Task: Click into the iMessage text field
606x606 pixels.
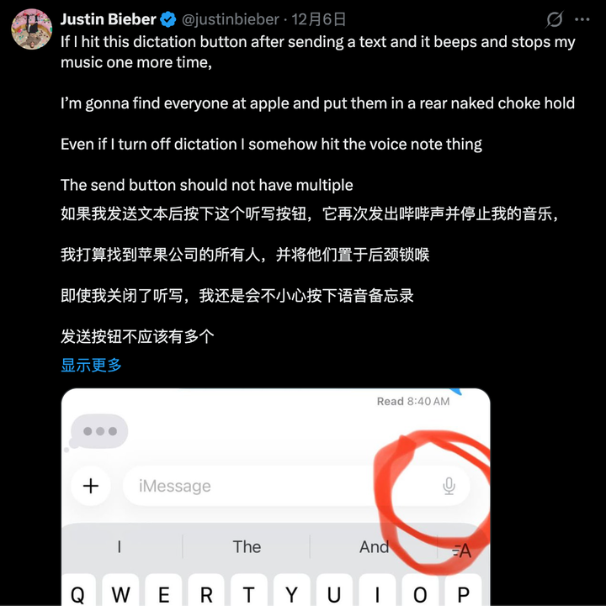Action: [296, 486]
